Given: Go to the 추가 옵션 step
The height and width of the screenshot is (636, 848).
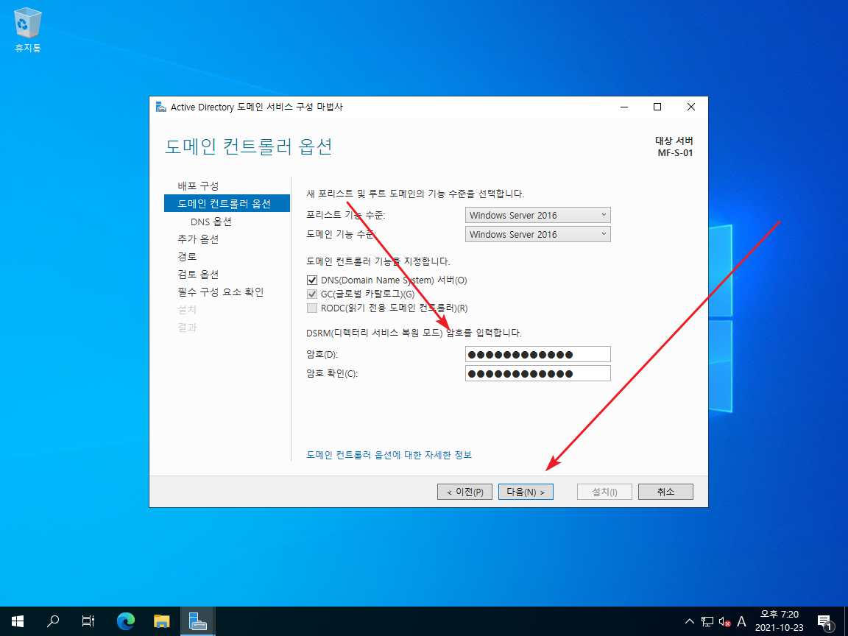Looking at the screenshot, I should pos(199,239).
